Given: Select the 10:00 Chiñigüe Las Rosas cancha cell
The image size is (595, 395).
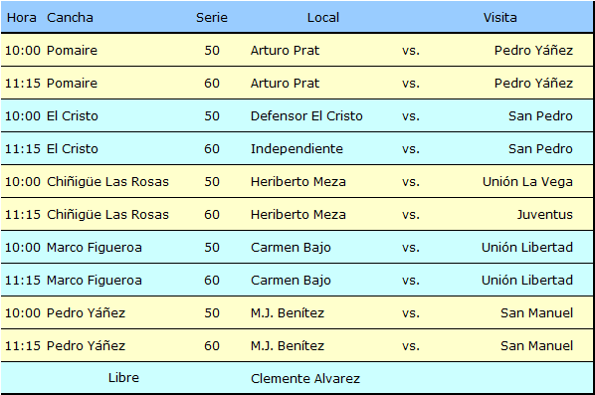Looking at the screenshot, I should click(x=107, y=182).
